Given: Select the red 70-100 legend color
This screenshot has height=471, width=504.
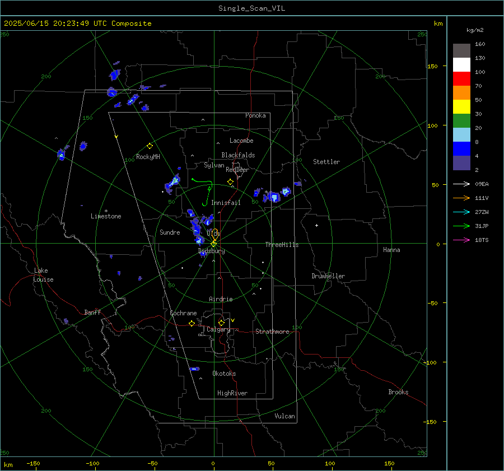Looking at the screenshot, I should point(461,79).
